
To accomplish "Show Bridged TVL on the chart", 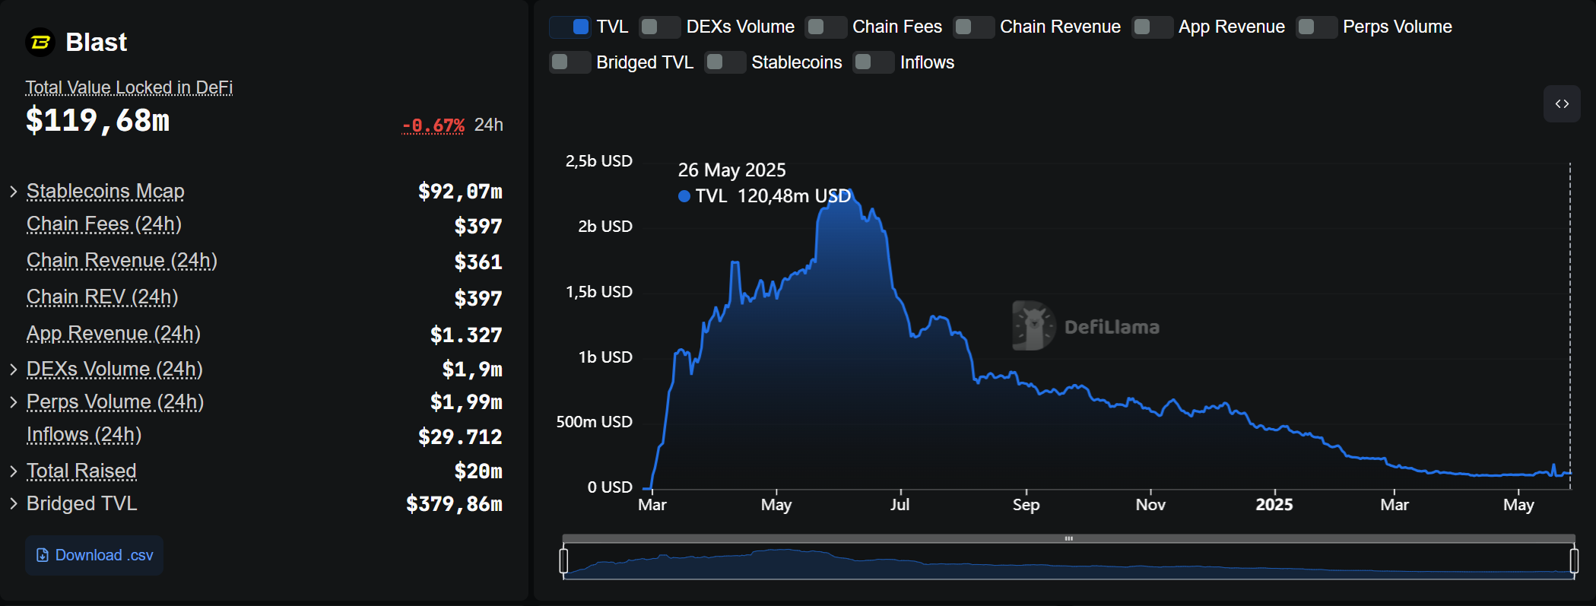I will click(570, 62).
